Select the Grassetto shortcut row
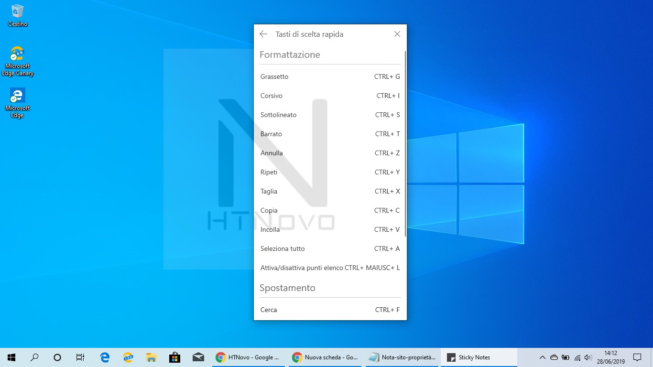The image size is (653, 367). coord(330,76)
